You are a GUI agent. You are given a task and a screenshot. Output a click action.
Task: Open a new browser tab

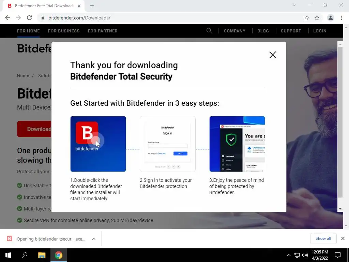coord(92,6)
